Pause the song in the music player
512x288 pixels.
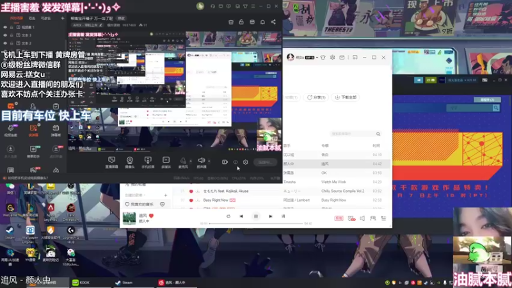(x=255, y=216)
